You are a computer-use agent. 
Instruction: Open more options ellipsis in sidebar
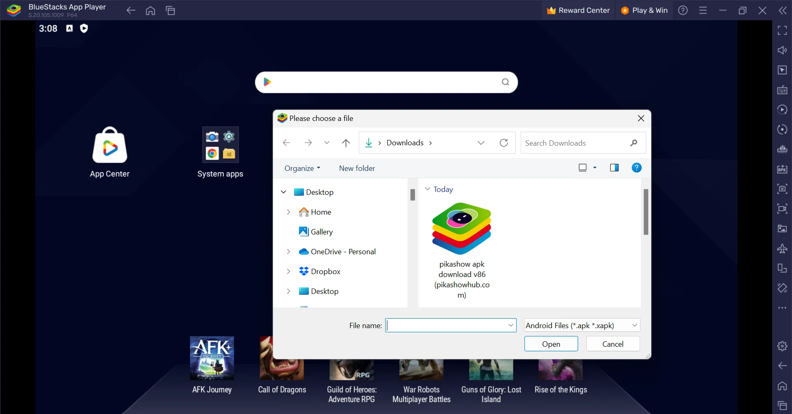(x=782, y=308)
